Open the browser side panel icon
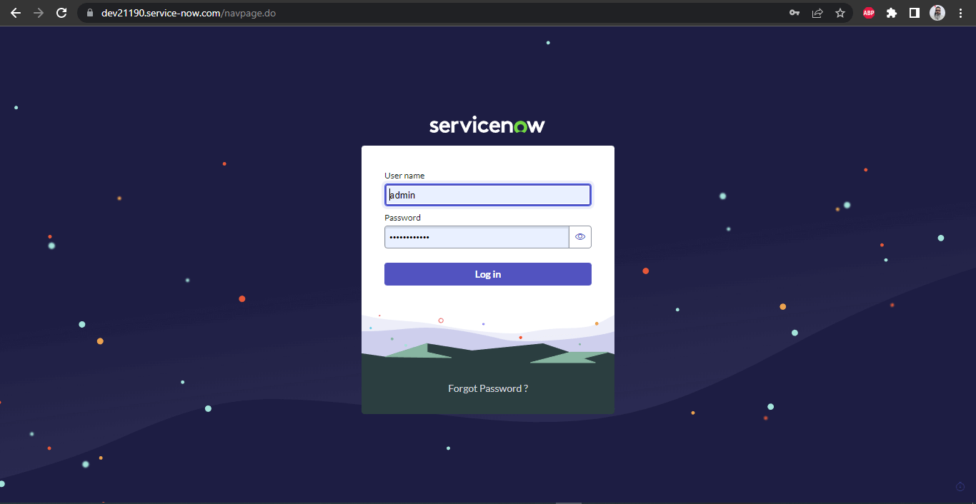The height and width of the screenshot is (504, 976). (914, 12)
